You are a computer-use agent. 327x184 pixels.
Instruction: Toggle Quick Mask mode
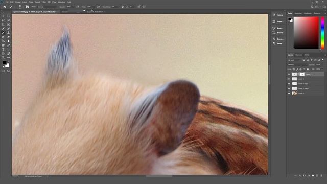pyautogui.click(x=3, y=71)
